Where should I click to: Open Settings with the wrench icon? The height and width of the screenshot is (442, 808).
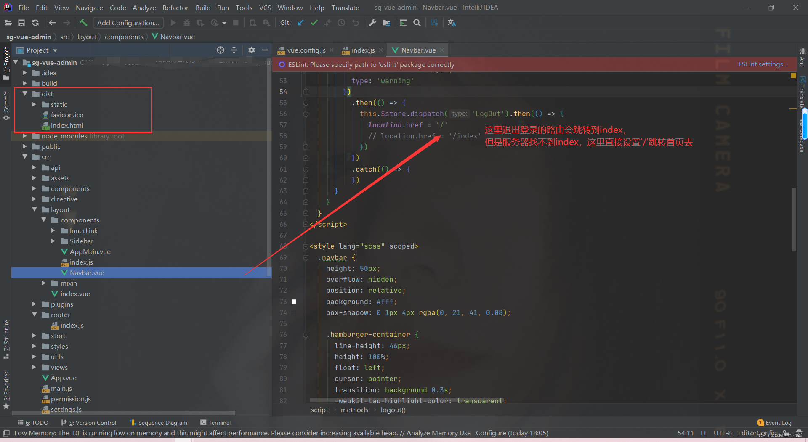coord(372,23)
